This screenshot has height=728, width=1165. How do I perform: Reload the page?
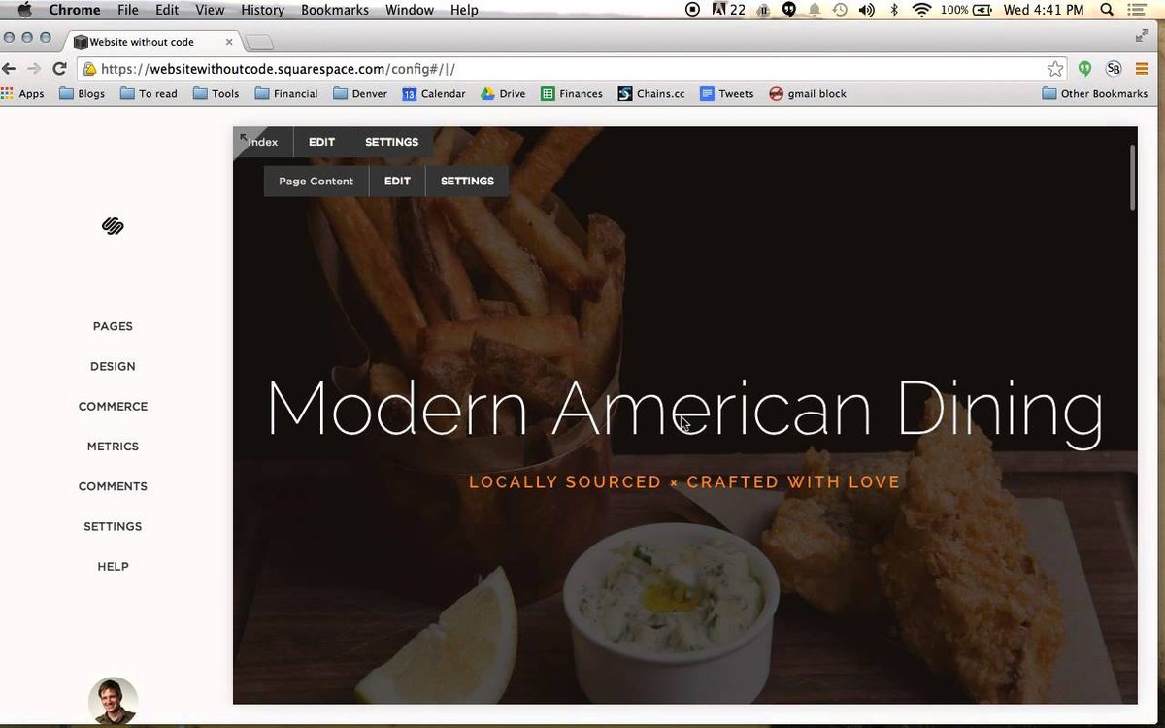pyautogui.click(x=59, y=69)
